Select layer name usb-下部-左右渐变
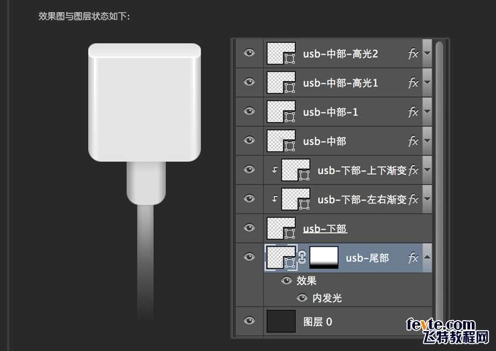 (x=362, y=200)
